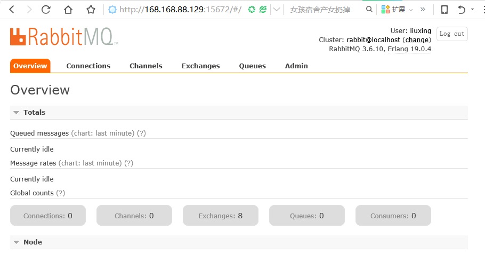Go back with the browser back arrow
Image resolution: width=485 pixels, height=253 pixels.
pos(12,10)
